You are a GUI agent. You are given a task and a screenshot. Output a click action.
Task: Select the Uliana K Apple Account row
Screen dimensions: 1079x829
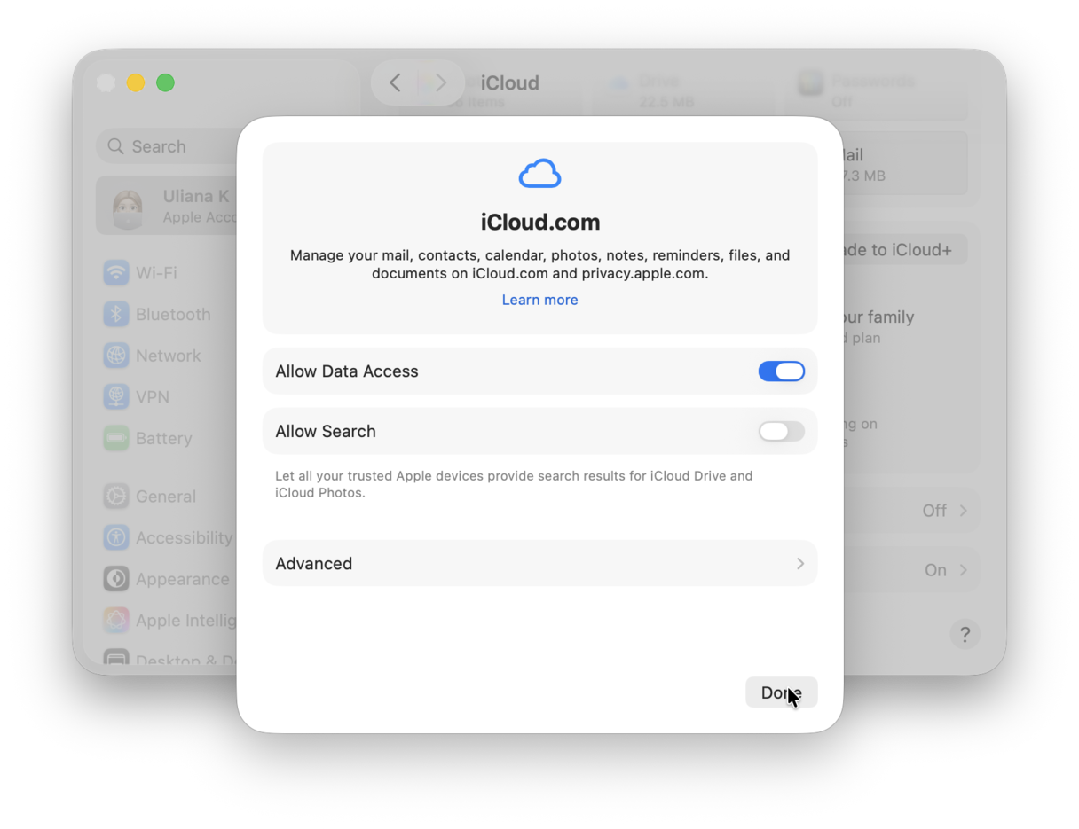[x=167, y=206]
